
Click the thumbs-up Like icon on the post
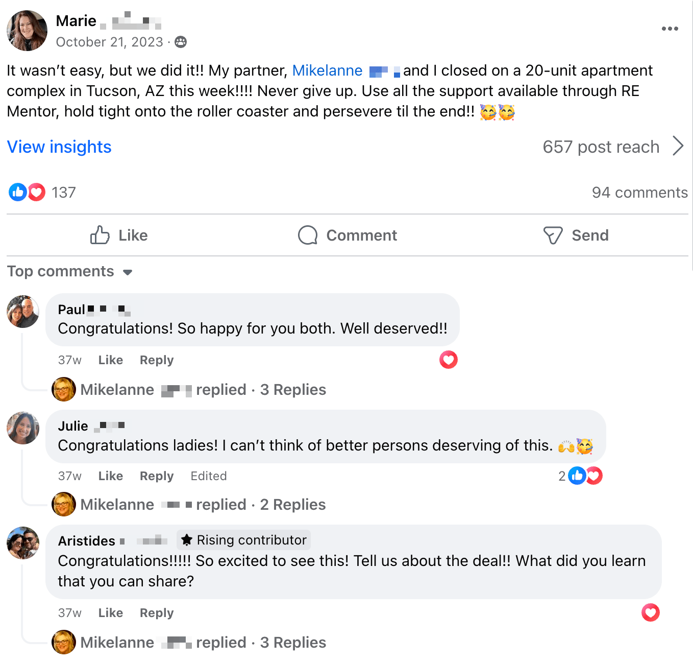(x=100, y=235)
